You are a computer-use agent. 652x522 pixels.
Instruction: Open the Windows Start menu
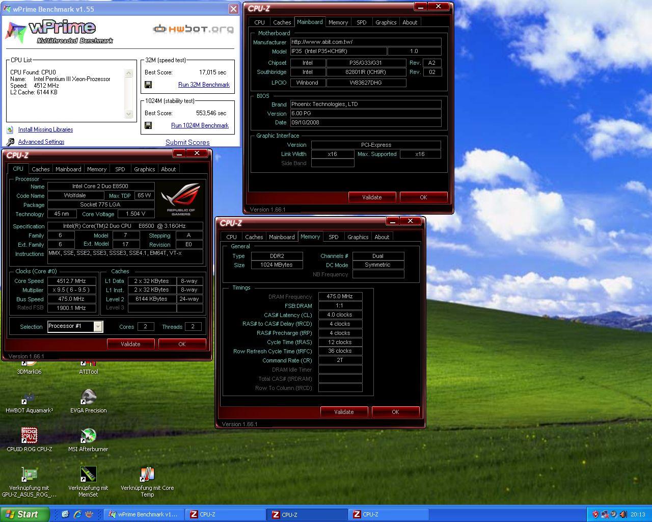click(x=25, y=514)
